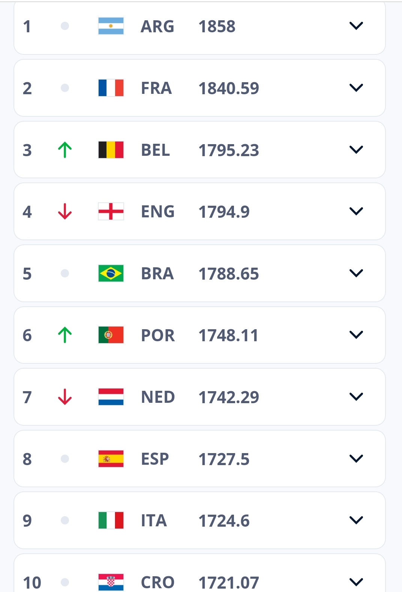Click the Belgium flag icon

(x=111, y=150)
